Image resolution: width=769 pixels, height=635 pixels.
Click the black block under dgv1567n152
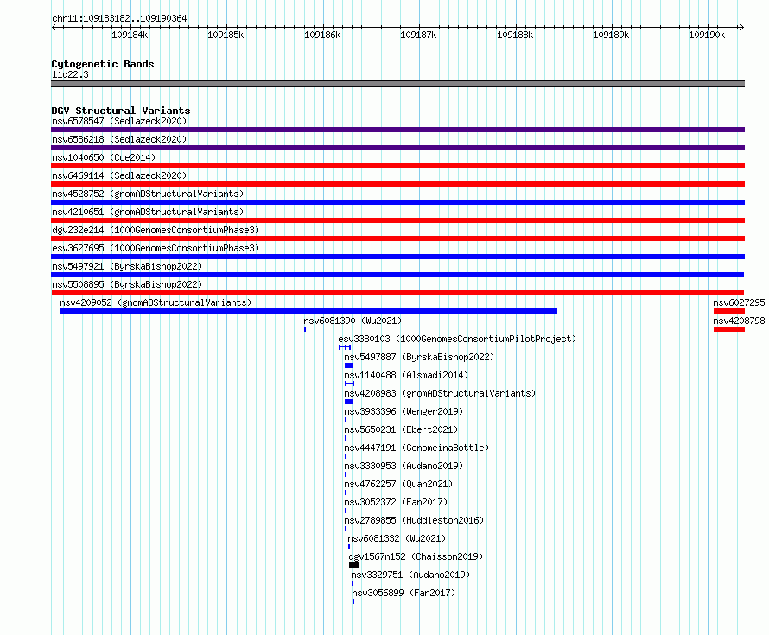(x=354, y=565)
